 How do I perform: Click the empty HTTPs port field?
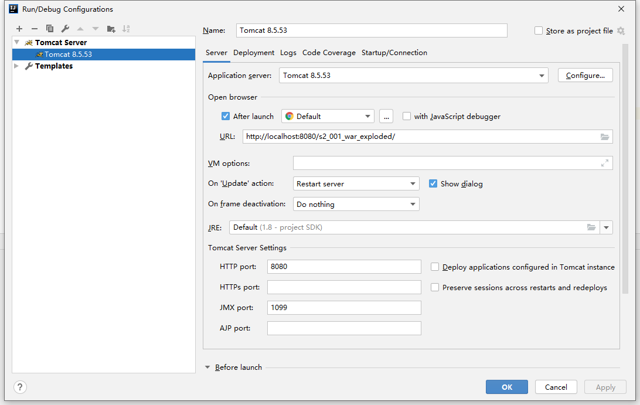point(344,287)
